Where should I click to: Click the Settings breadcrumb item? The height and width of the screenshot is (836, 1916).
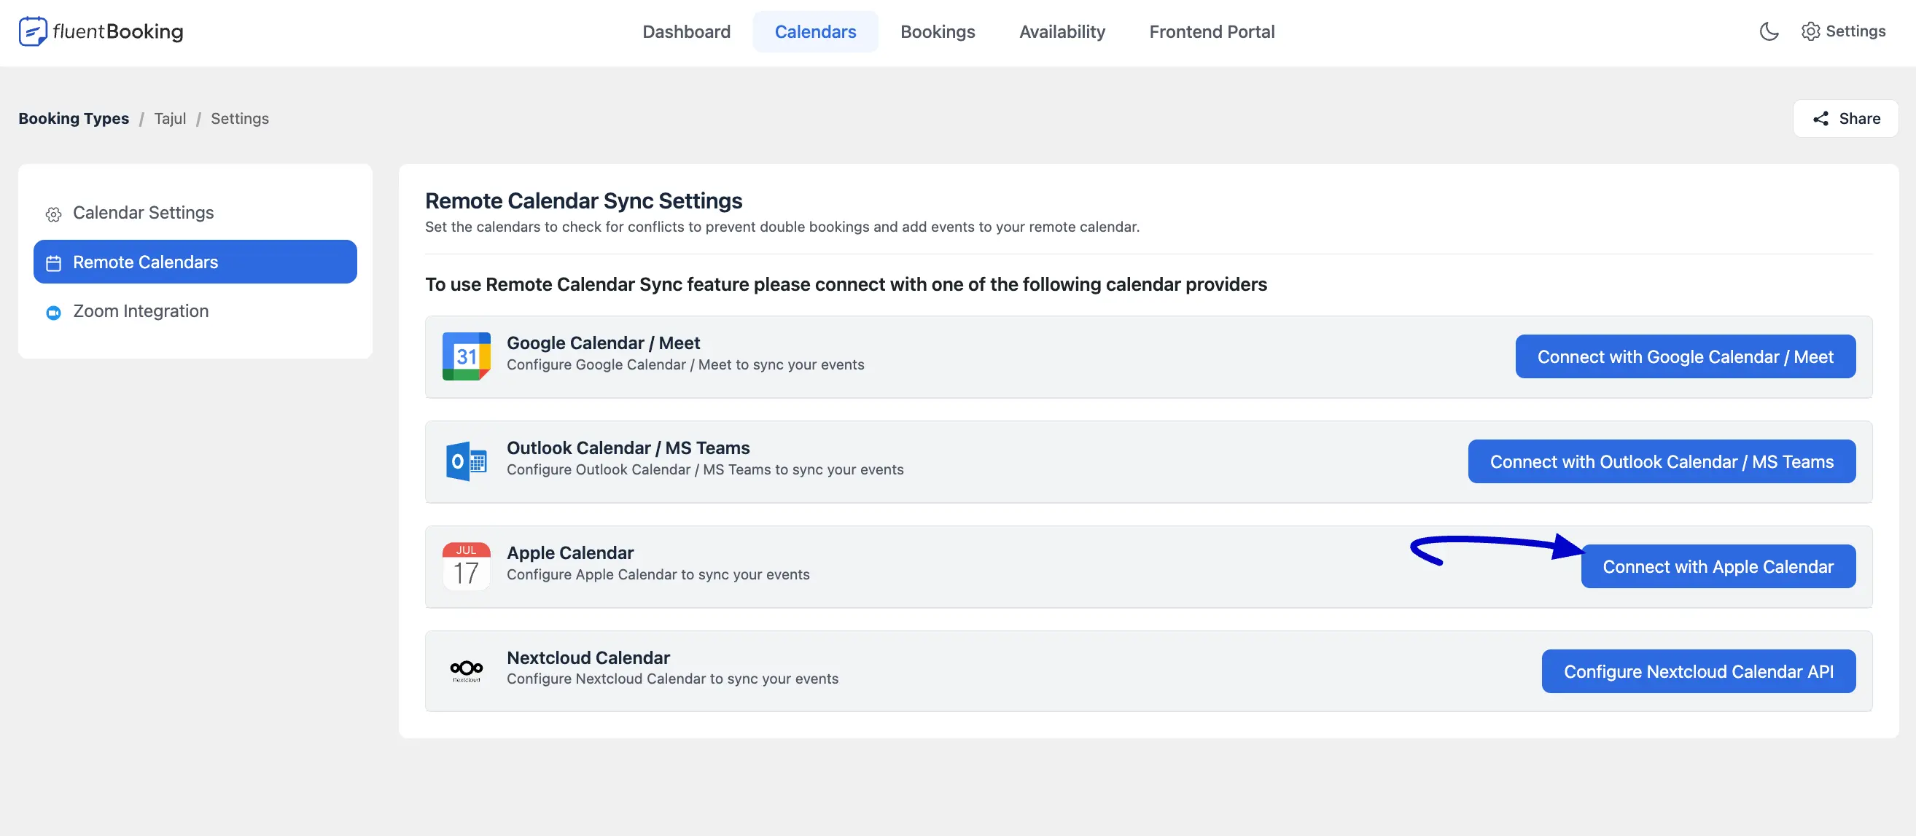[x=239, y=118]
